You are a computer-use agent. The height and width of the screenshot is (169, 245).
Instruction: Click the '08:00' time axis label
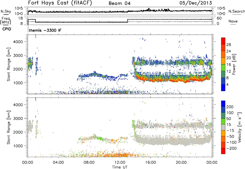[x=89, y=163]
